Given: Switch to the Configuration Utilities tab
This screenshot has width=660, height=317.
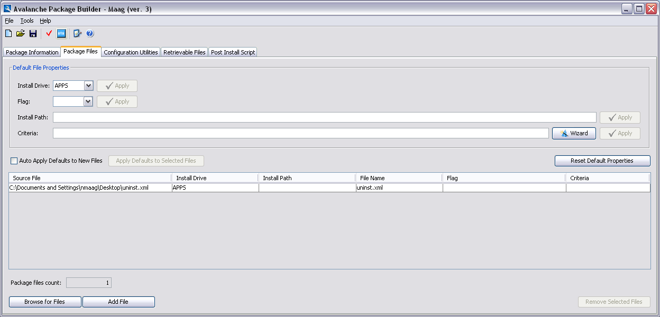Looking at the screenshot, I should click(x=131, y=52).
